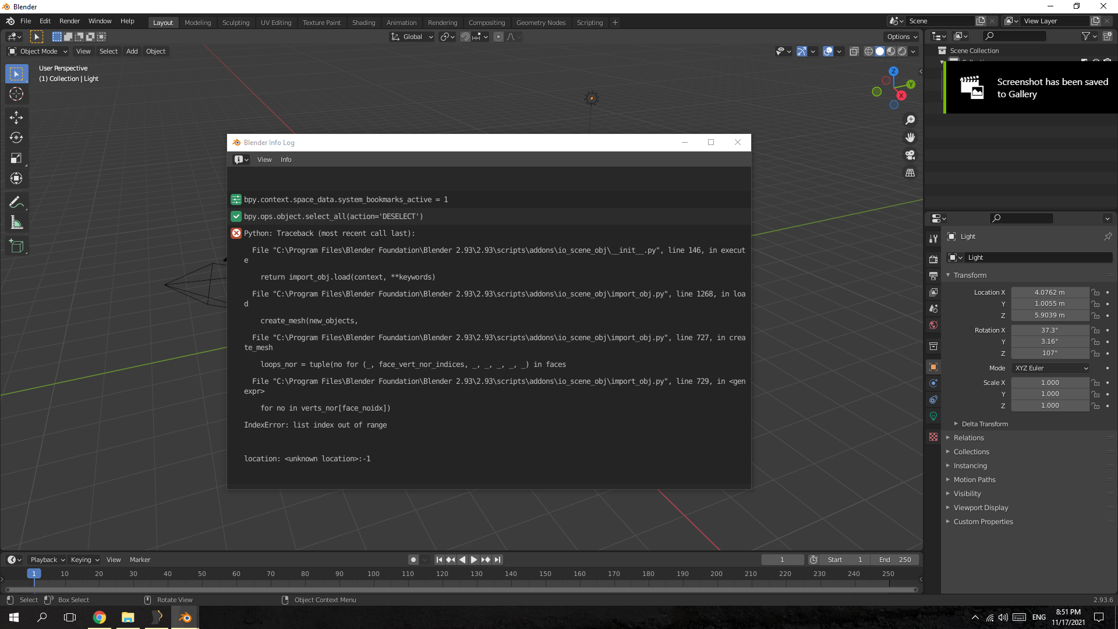Open the Collection properties tab in sidebar

(x=933, y=346)
